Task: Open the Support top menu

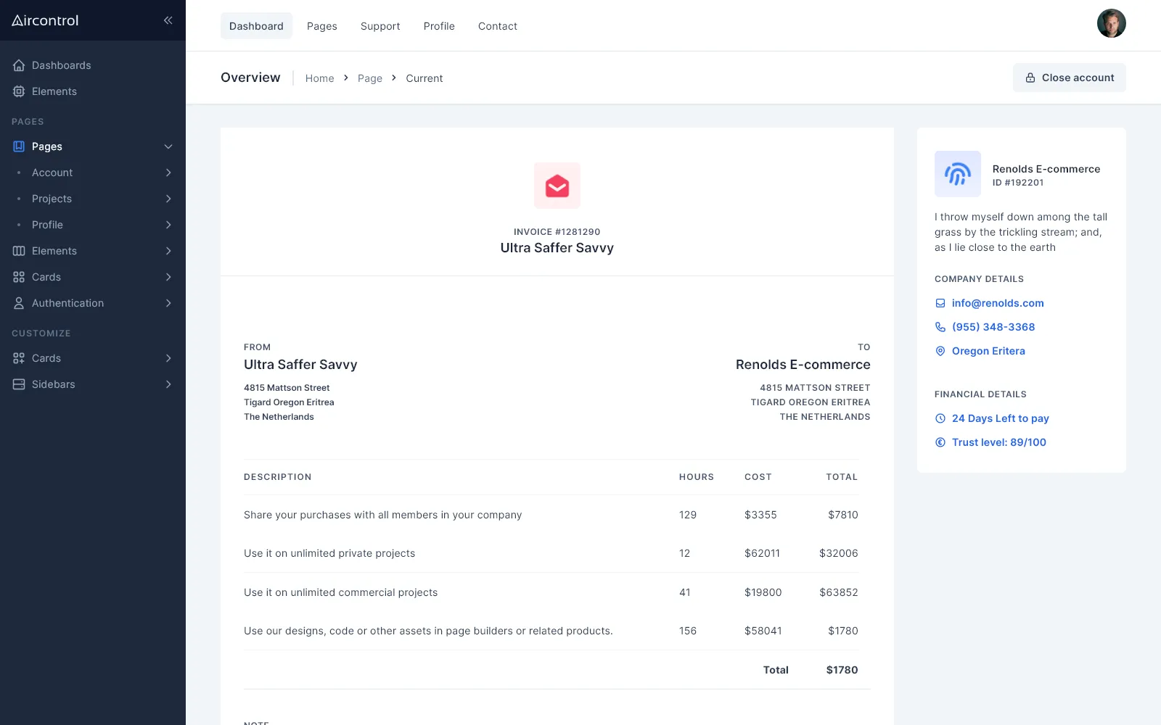Action: click(x=380, y=26)
